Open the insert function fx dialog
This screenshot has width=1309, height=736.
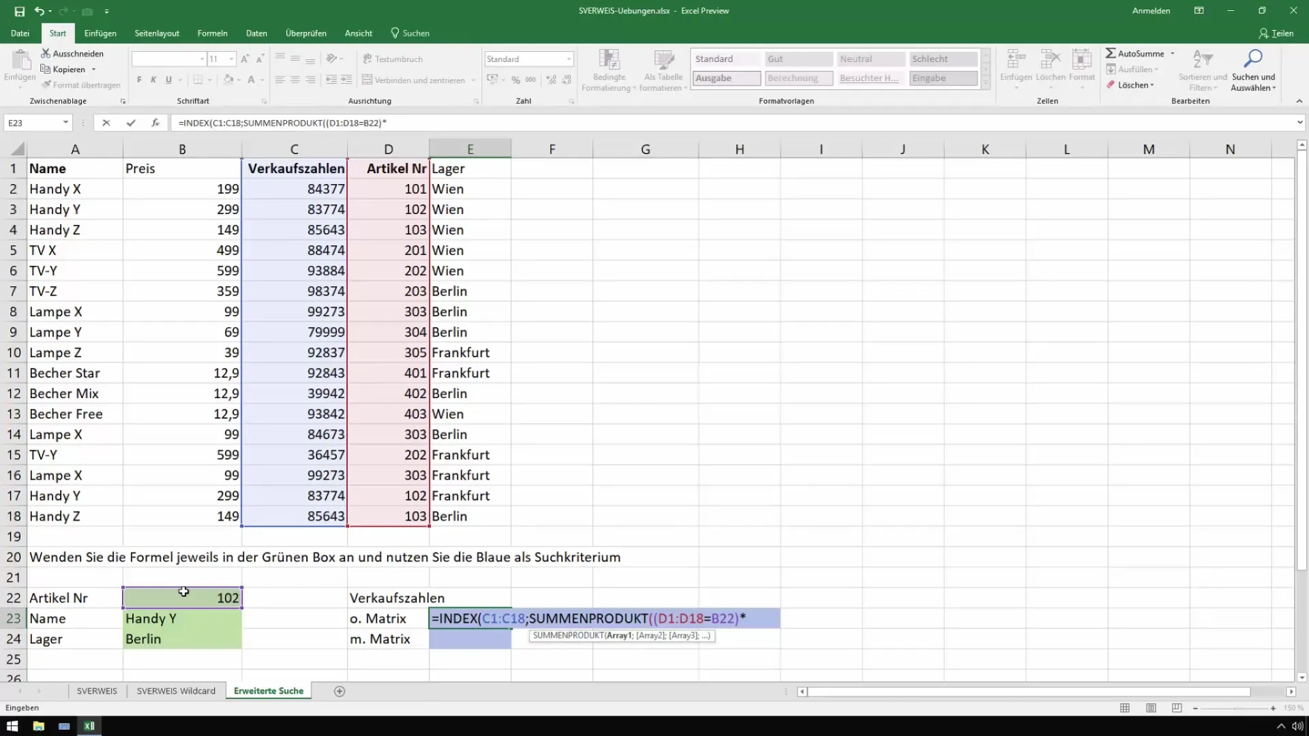(x=155, y=123)
